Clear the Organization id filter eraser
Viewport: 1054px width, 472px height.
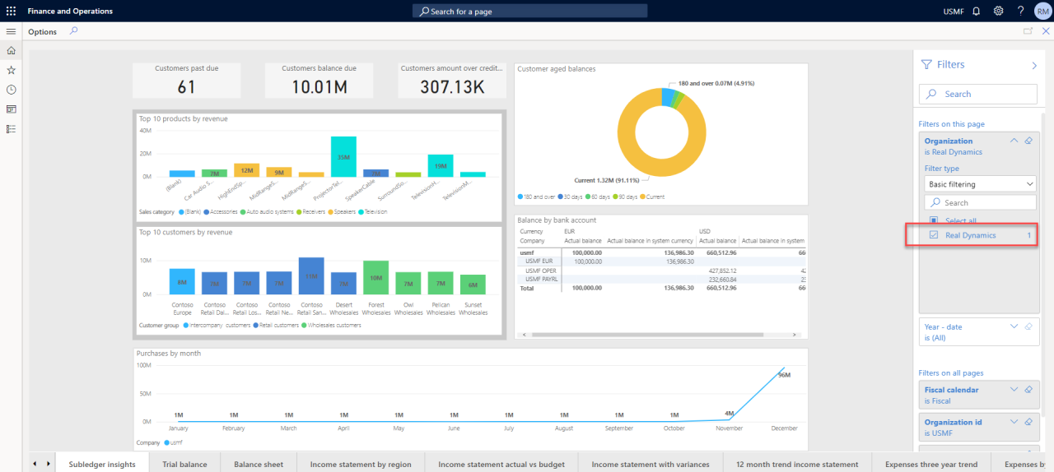pyautogui.click(x=1028, y=422)
